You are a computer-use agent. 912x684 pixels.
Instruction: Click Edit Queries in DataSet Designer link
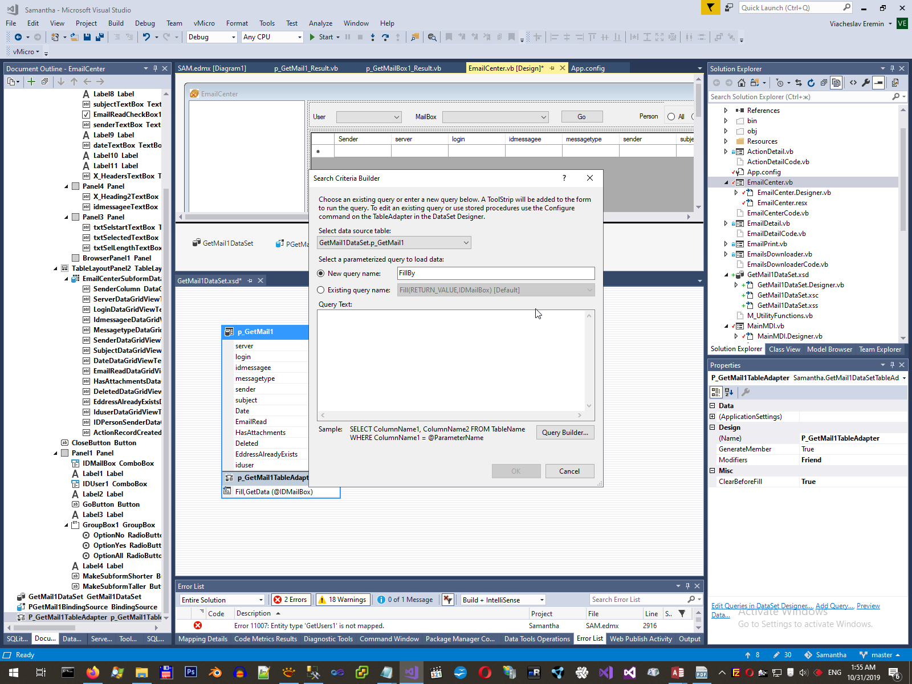[762, 606]
